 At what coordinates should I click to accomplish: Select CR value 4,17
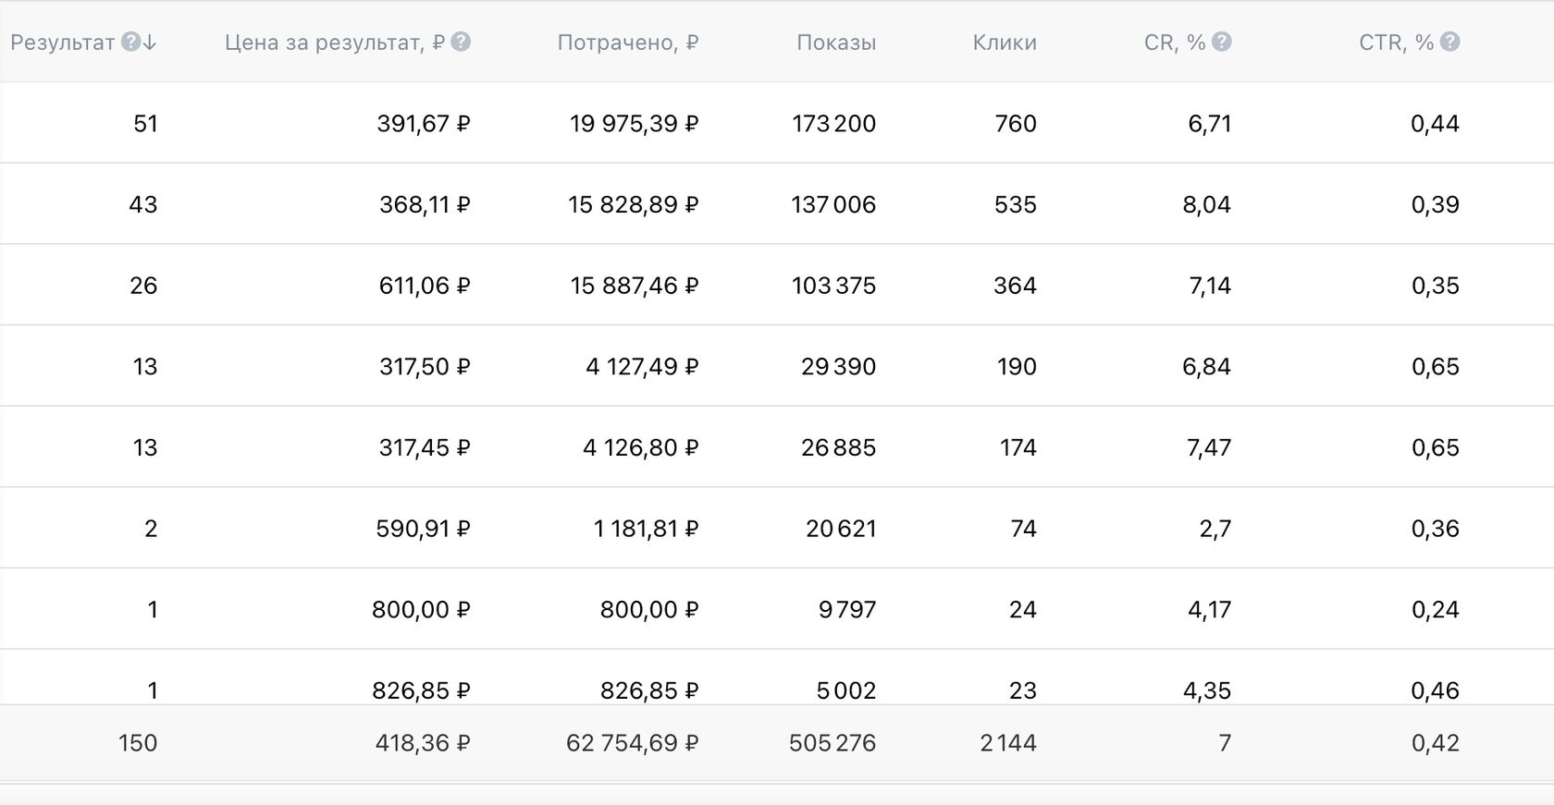(x=1210, y=610)
